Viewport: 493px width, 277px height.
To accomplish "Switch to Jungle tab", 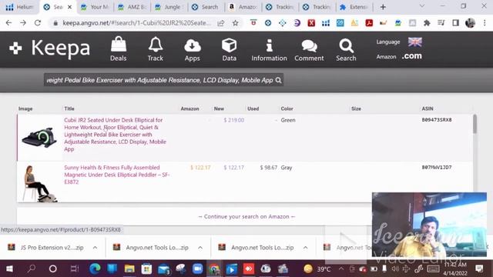I will [x=169, y=7].
